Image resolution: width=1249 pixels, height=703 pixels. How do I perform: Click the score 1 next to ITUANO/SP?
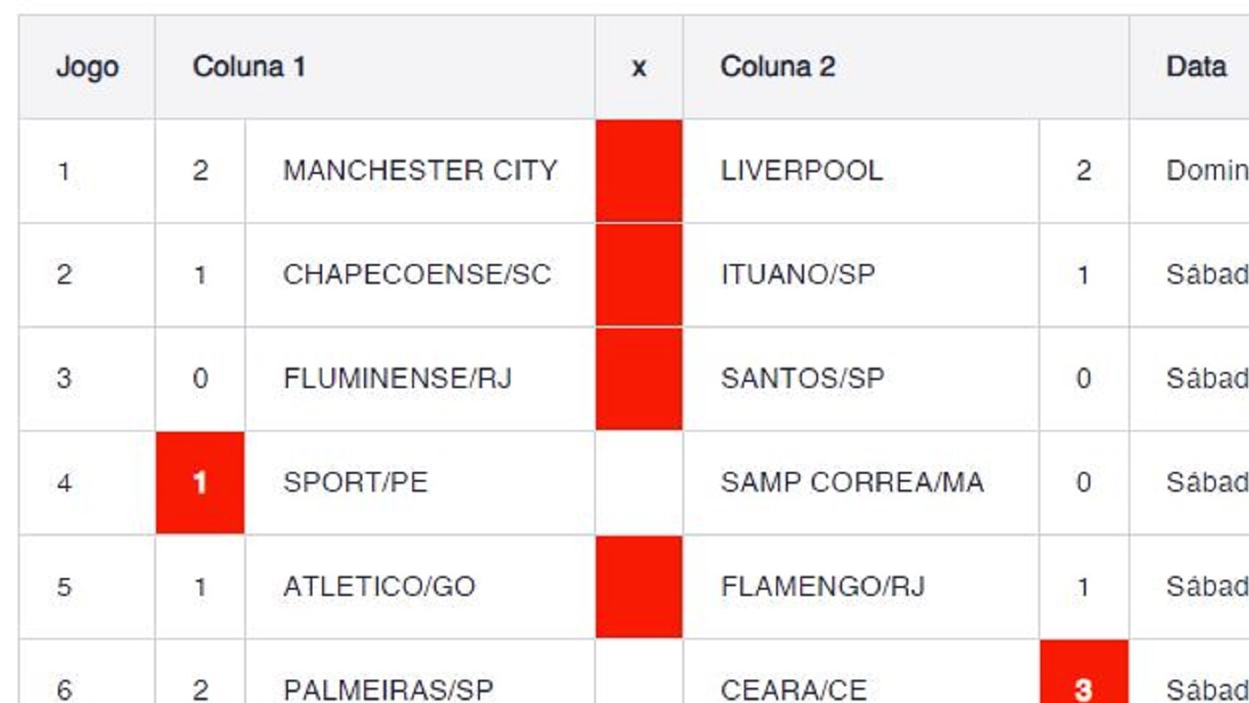1084,275
